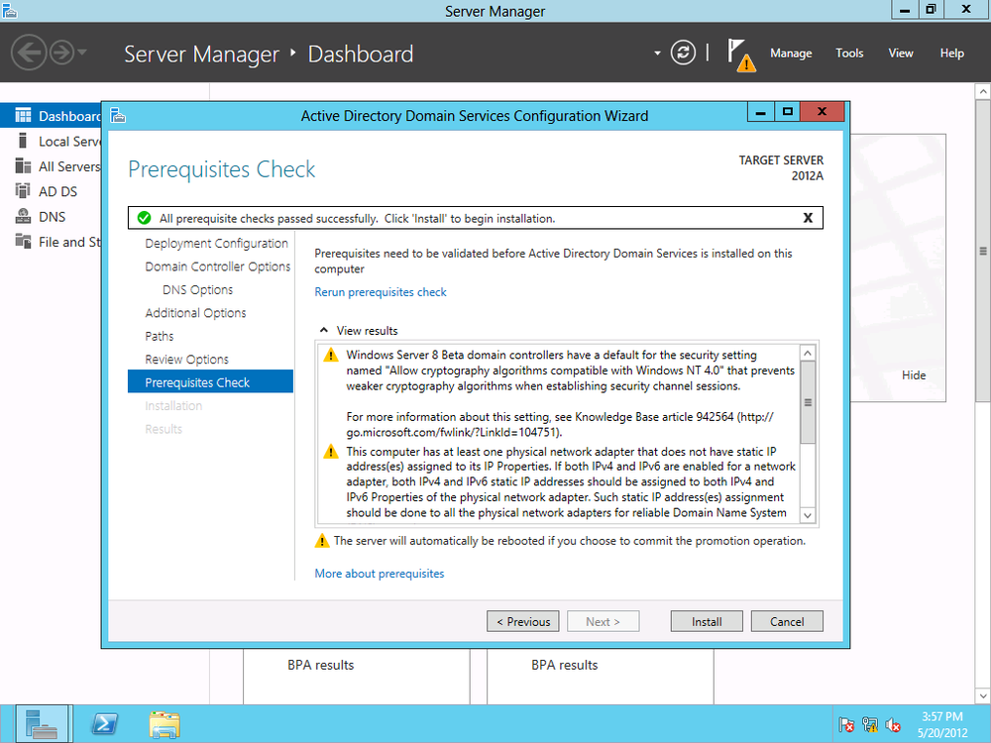Cancel the configuration wizard
The width and height of the screenshot is (991, 743).
(787, 621)
